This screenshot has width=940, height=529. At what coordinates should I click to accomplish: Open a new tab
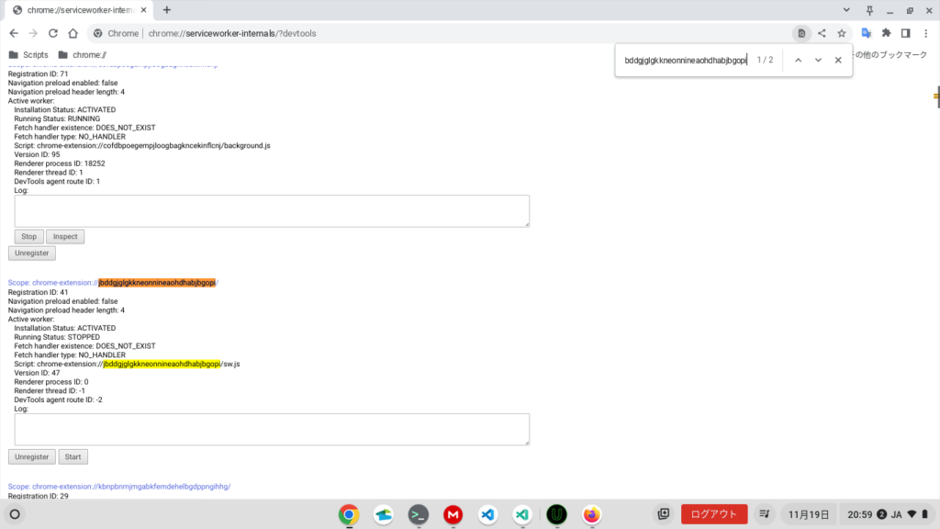coord(166,10)
